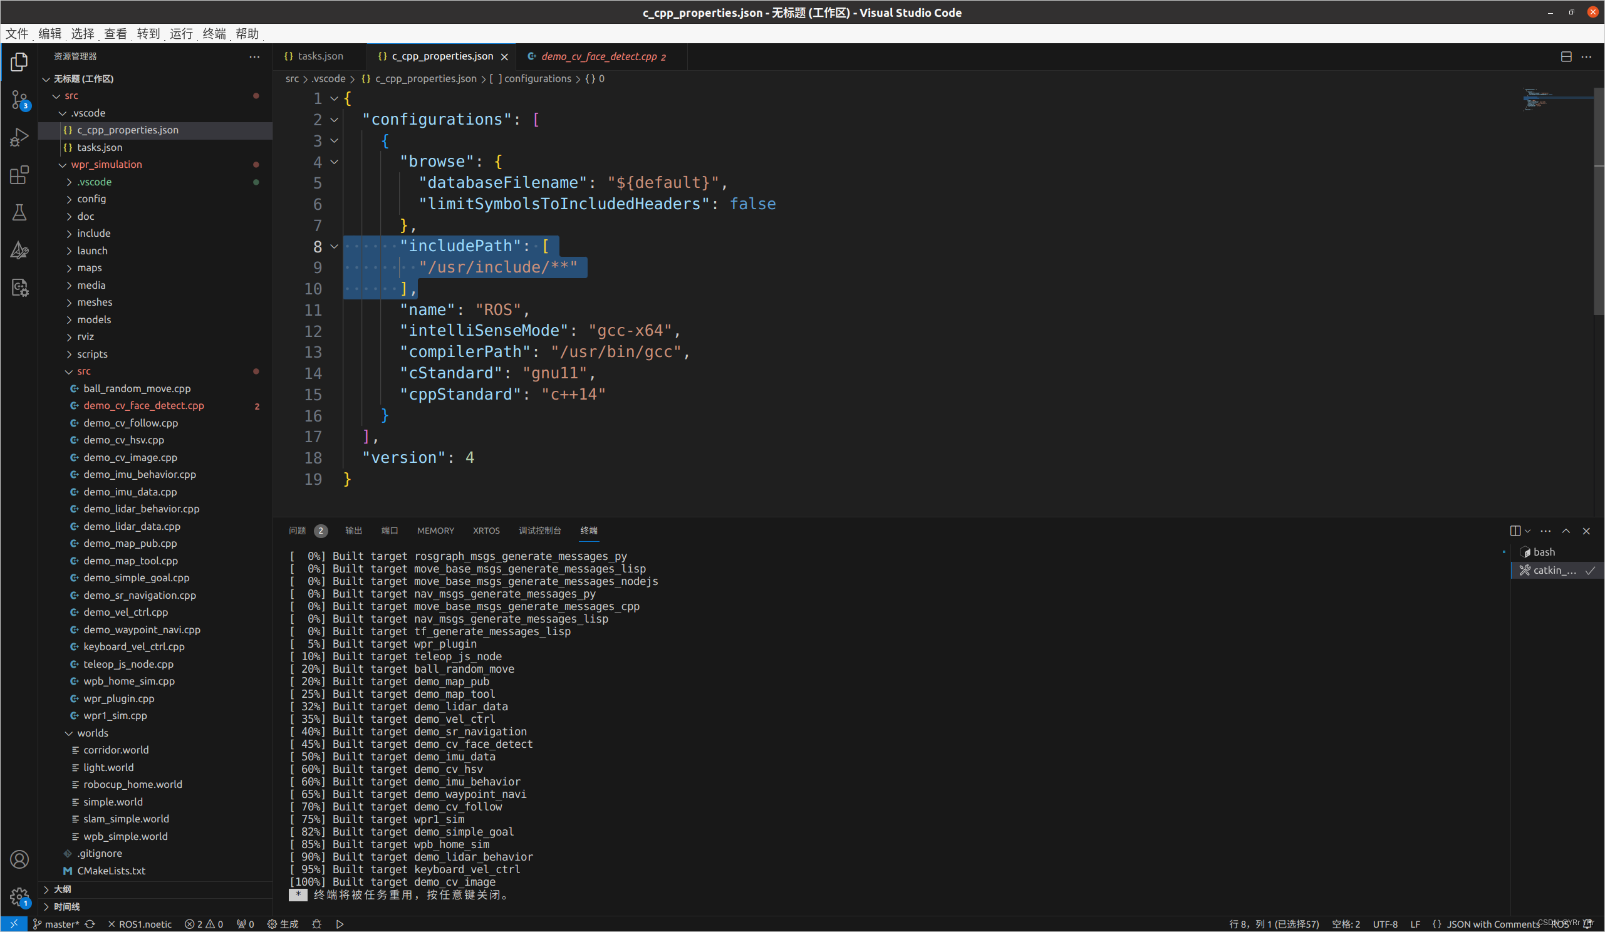Open the Manage gear menu

point(19,898)
